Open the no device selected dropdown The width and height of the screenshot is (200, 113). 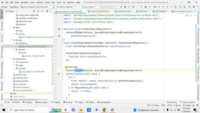point(65,7)
